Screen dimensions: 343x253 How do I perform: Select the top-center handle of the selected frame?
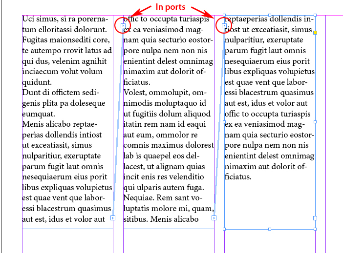(x=270, y=15)
